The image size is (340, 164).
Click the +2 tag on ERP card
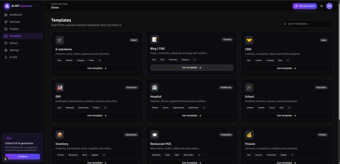(x=105, y=108)
